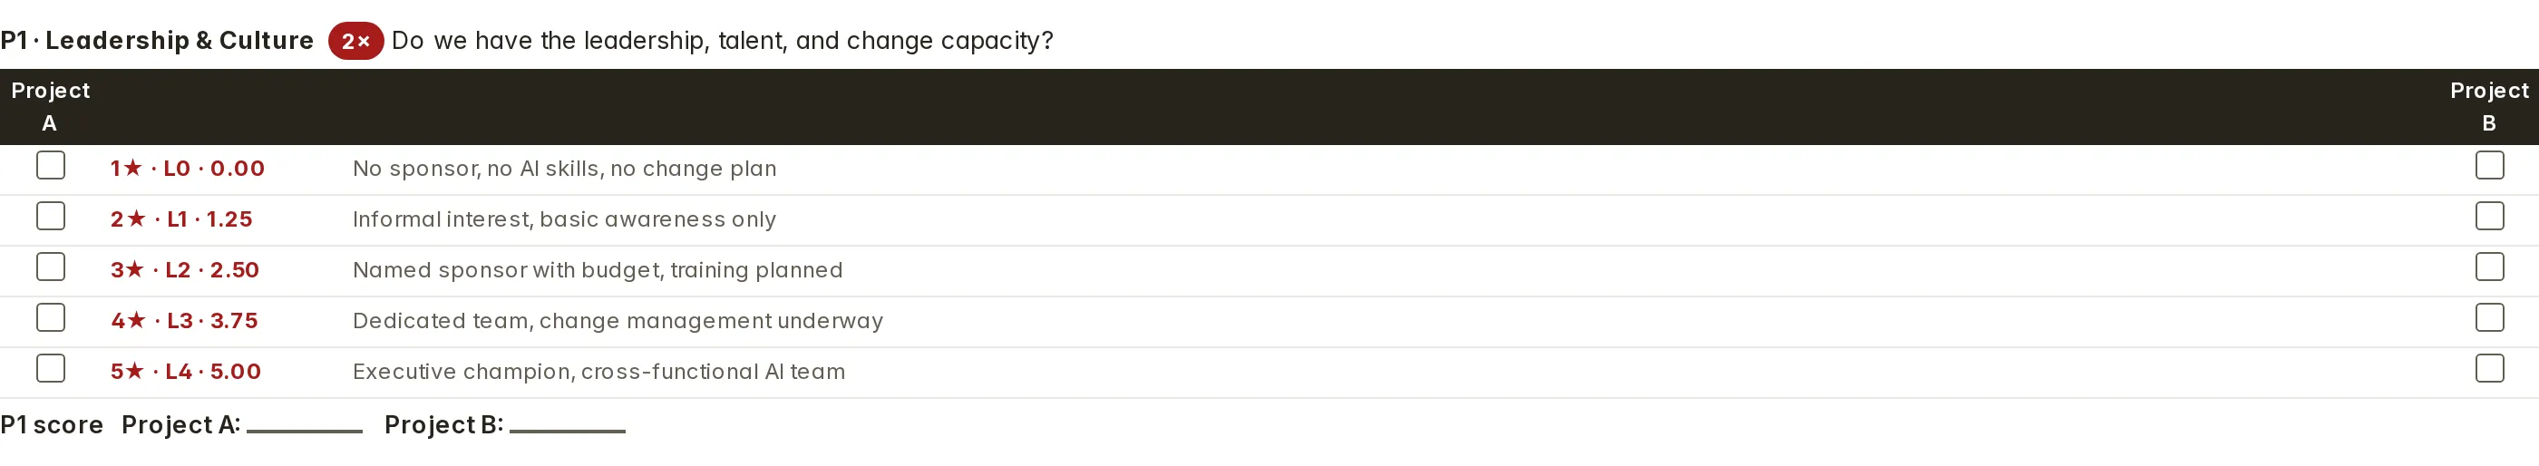2539x466 pixels.
Task: Click the P1 Leadership & Culture heading
Action: 157,41
